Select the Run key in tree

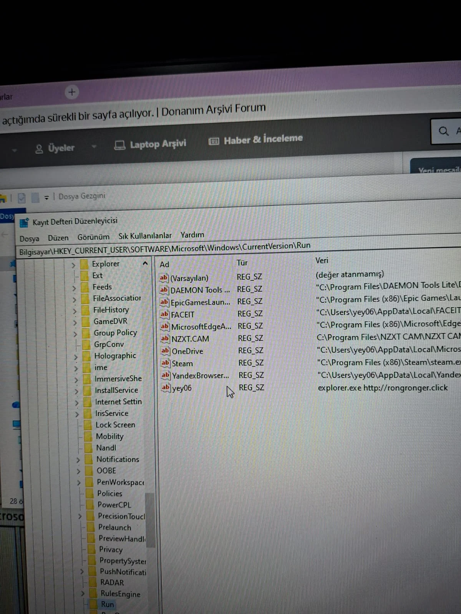tap(107, 604)
